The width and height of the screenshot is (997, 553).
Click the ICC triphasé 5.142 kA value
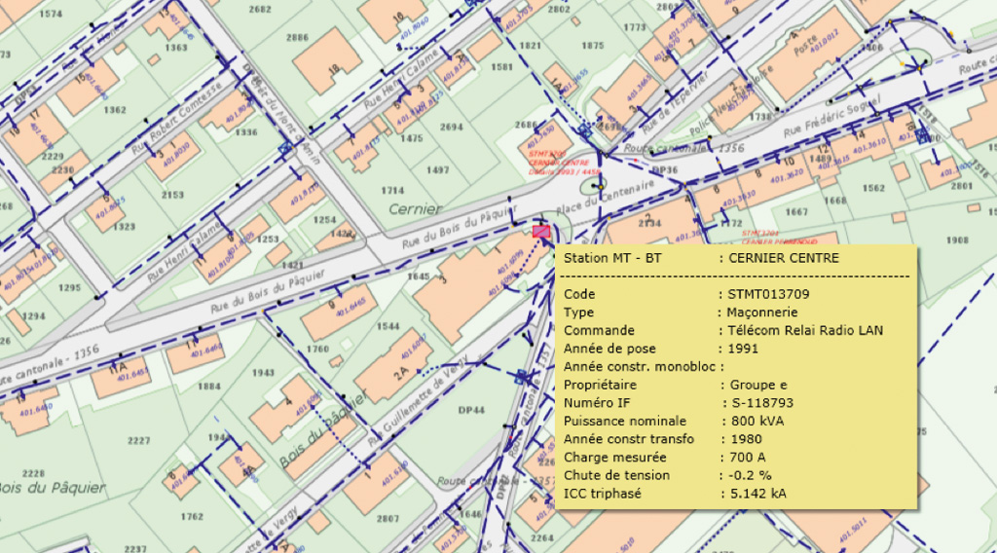coord(758,494)
